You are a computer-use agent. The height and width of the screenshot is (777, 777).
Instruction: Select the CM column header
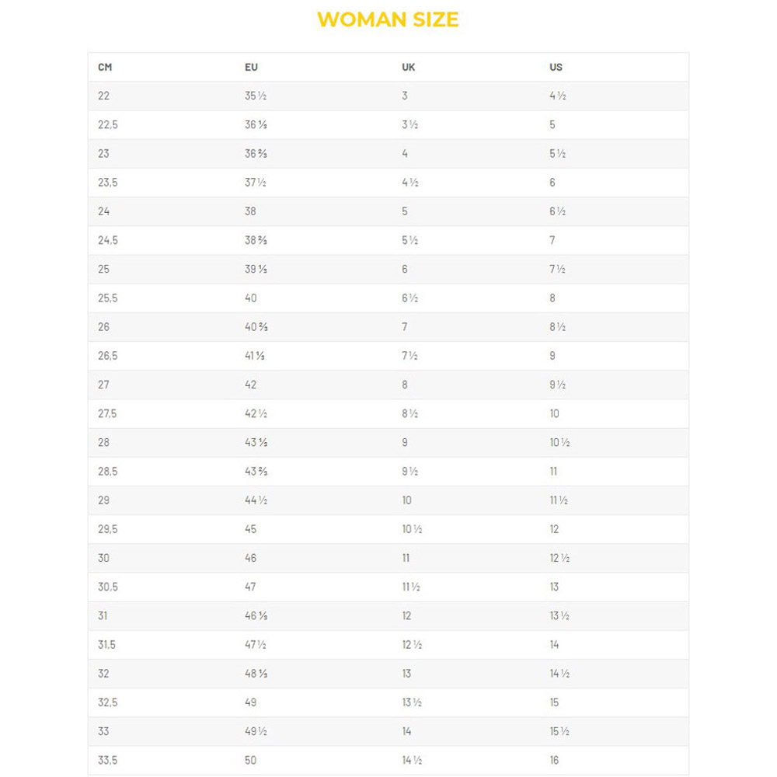point(105,68)
